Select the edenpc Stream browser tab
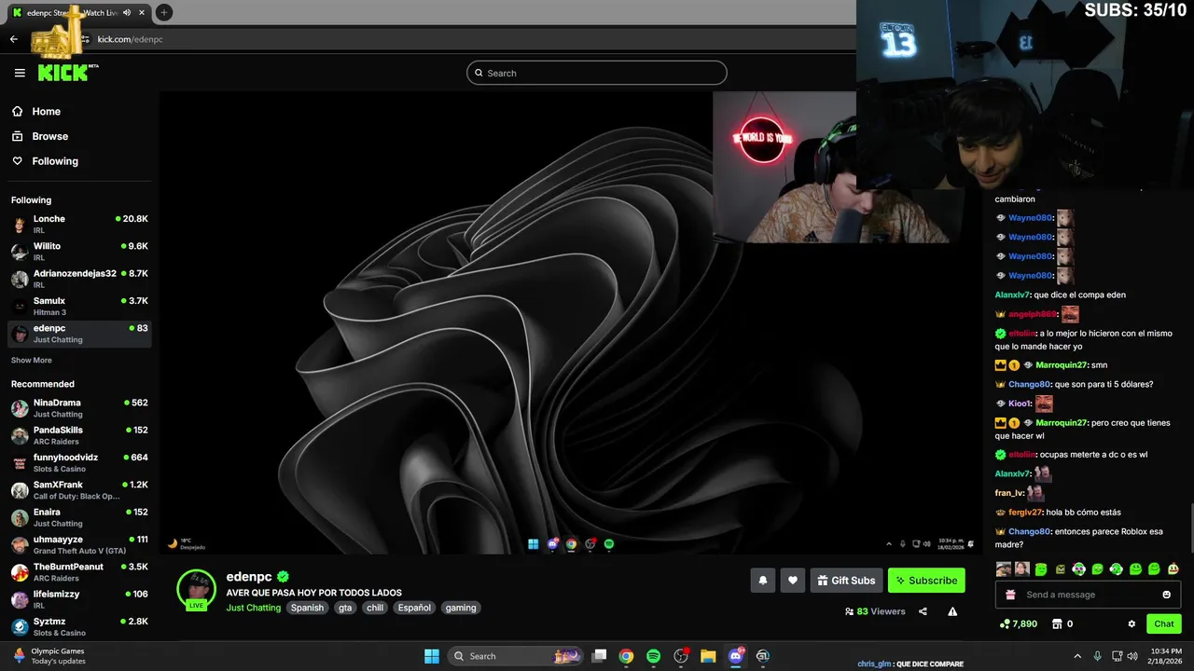Viewport: 1194px width, 671px height. pos(79,13)
